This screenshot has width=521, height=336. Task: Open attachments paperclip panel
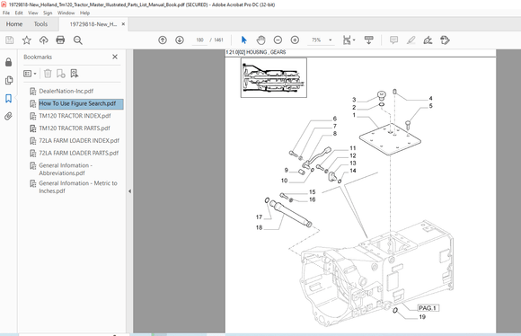click(9, 116)
